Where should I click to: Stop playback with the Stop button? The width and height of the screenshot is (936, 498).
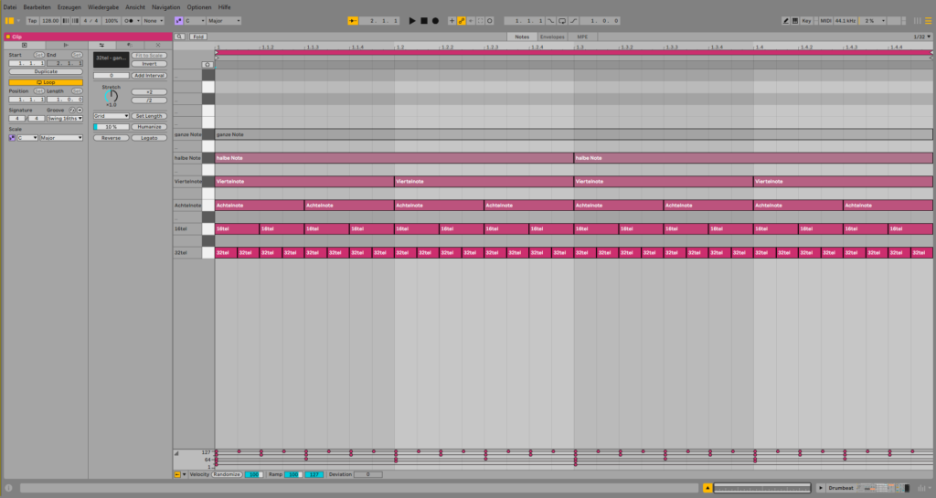coord(424,21)
